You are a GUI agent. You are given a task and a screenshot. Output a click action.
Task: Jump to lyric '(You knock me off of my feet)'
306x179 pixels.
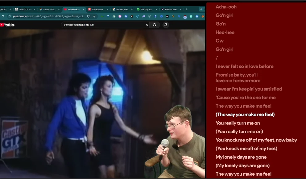pyautogui.click(x=246, y=149)
